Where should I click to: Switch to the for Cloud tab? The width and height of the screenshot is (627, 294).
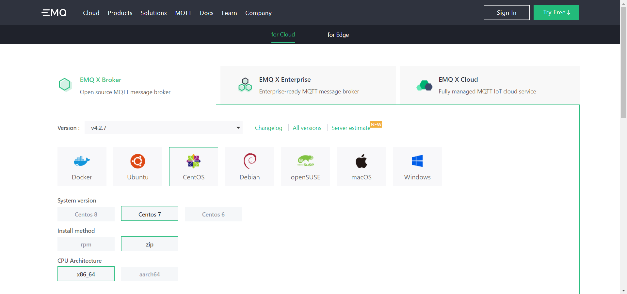coord(283,35)
